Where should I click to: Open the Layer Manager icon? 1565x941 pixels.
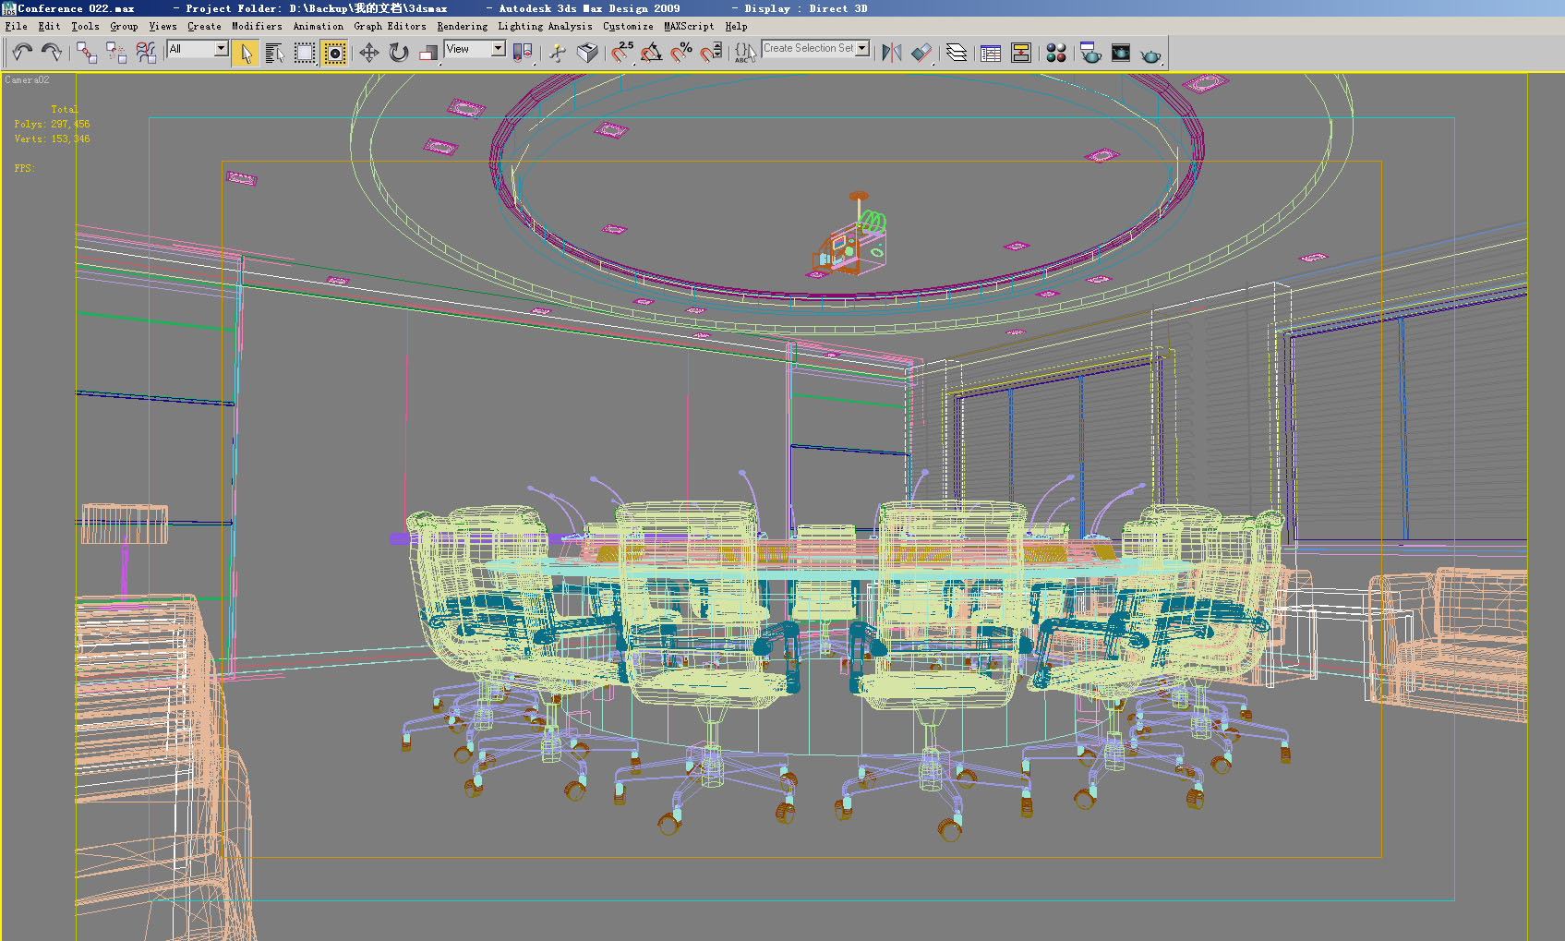(x=957, y=53)
